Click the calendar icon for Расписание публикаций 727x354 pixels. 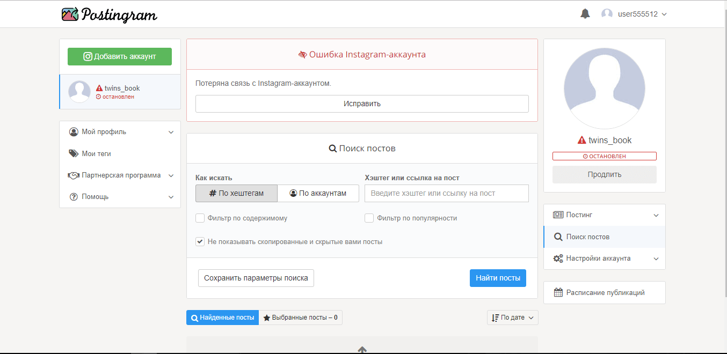(558, 293)
